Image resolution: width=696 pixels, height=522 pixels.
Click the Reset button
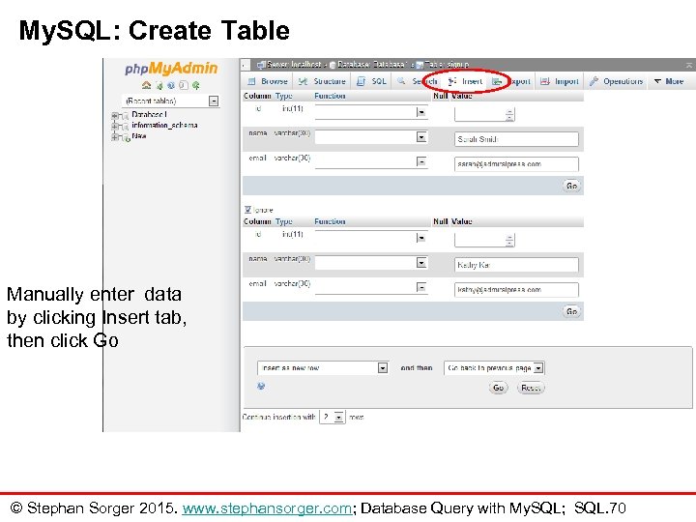531,388
